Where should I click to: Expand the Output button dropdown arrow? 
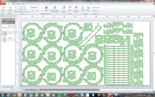point(83,12)
